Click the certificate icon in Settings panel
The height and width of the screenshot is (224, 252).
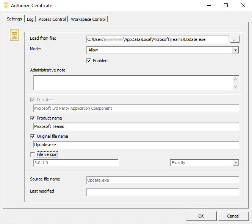click(x=14, y=35)
